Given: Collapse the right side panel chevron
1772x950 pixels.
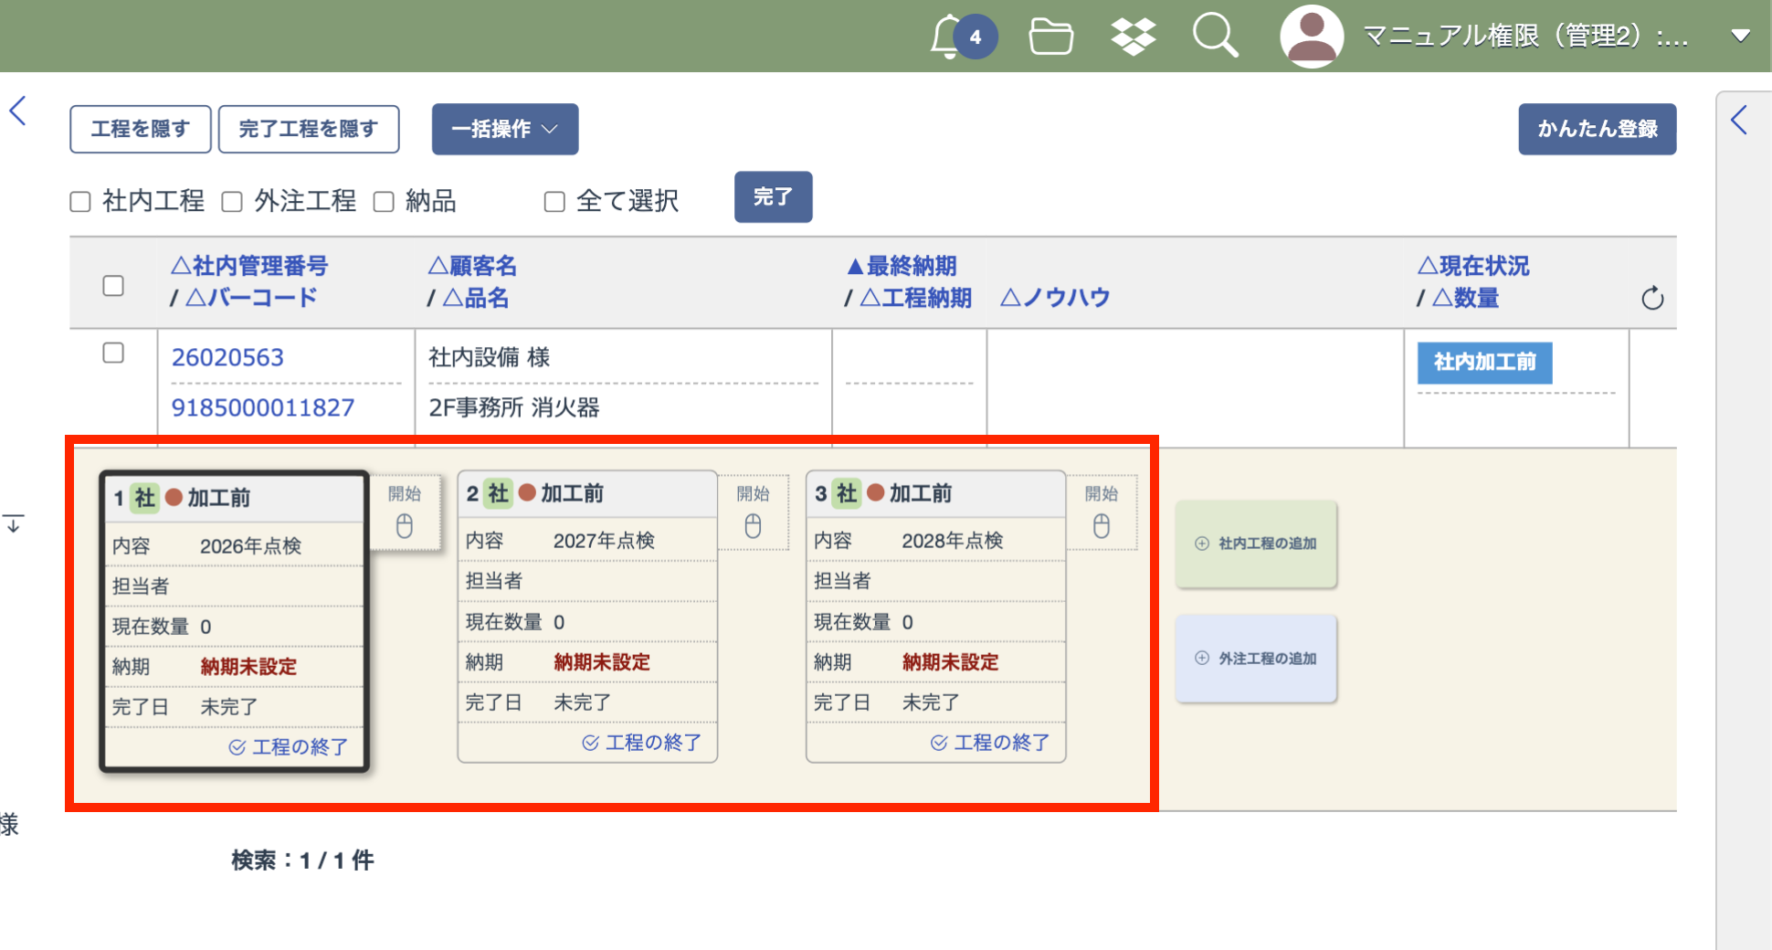Looking at the screenshot, I should (x=1739, y=120).
